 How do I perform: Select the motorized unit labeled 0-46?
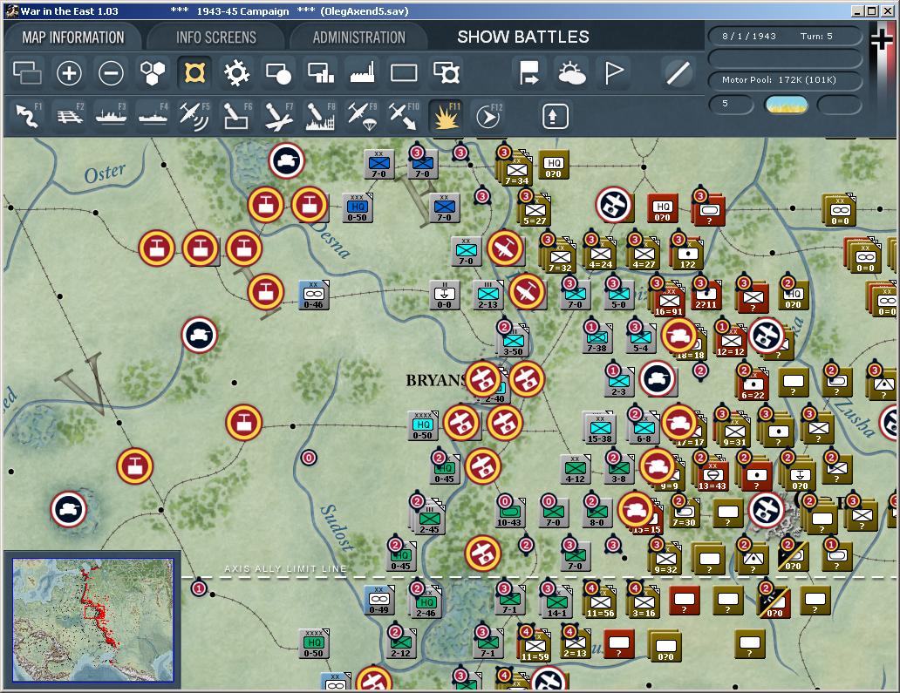click(x=313, y=296)
